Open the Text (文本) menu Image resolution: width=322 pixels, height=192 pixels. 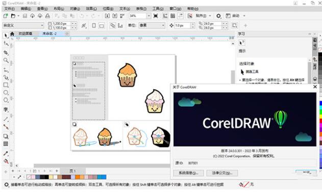(x=125, y=9)
